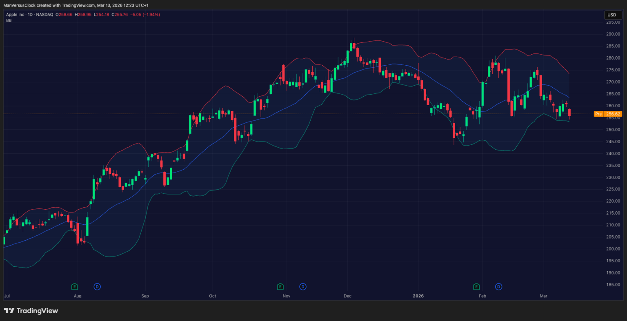Viewport: 627px width, 321px height.
Task: Click the orange Pre market badge
Action: 598,114
